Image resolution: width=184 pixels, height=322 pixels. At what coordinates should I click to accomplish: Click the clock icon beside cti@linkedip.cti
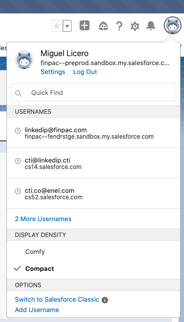point(18,161)
